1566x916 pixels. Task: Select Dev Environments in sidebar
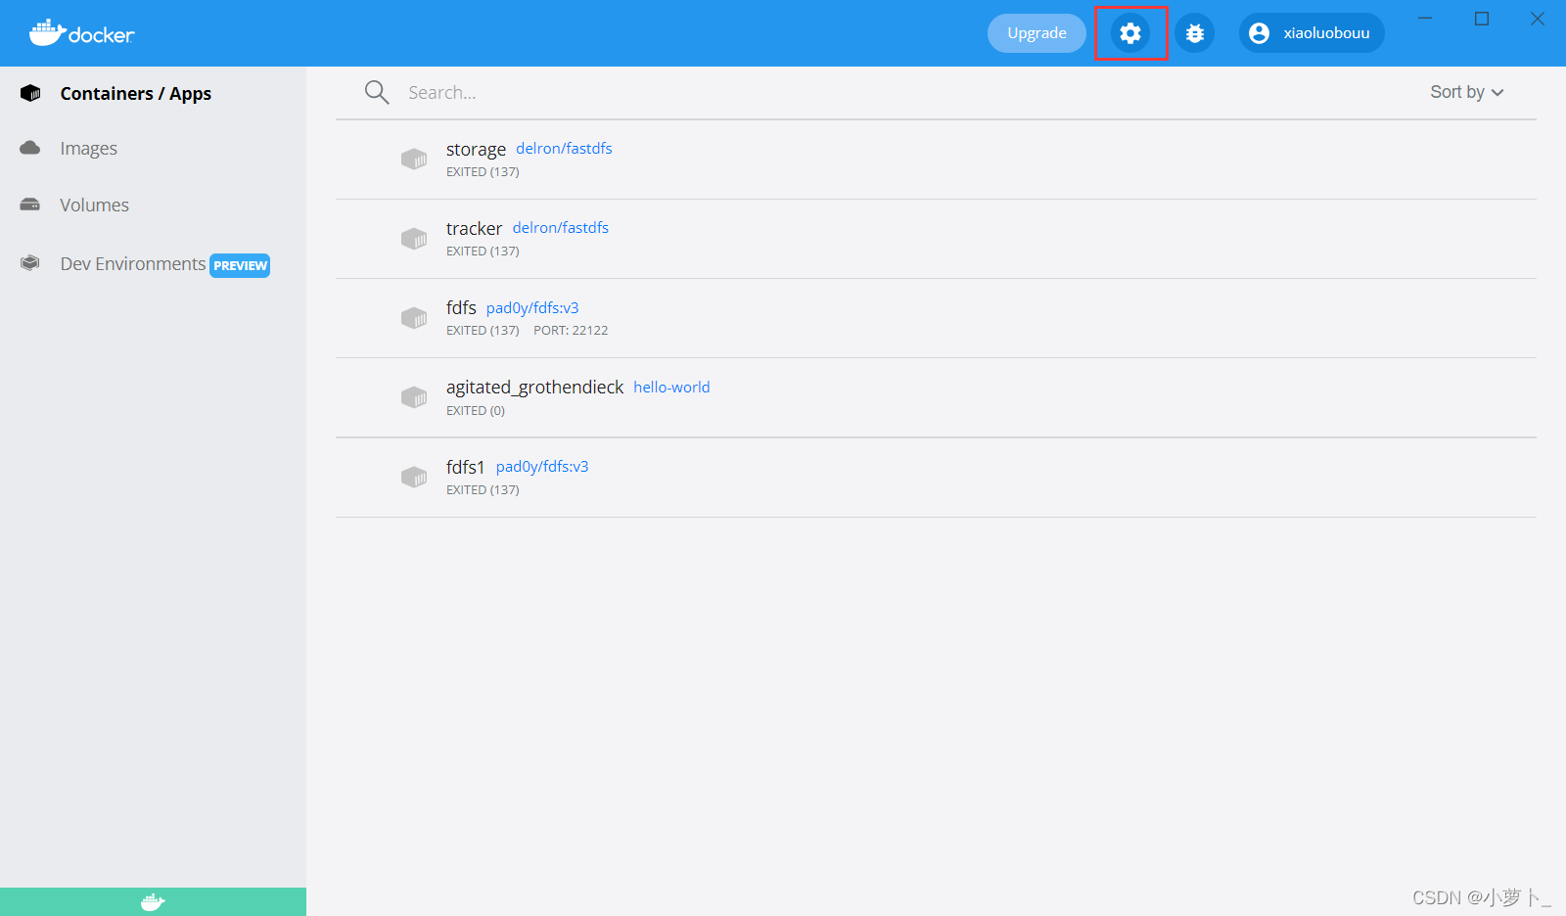point(133,263)
